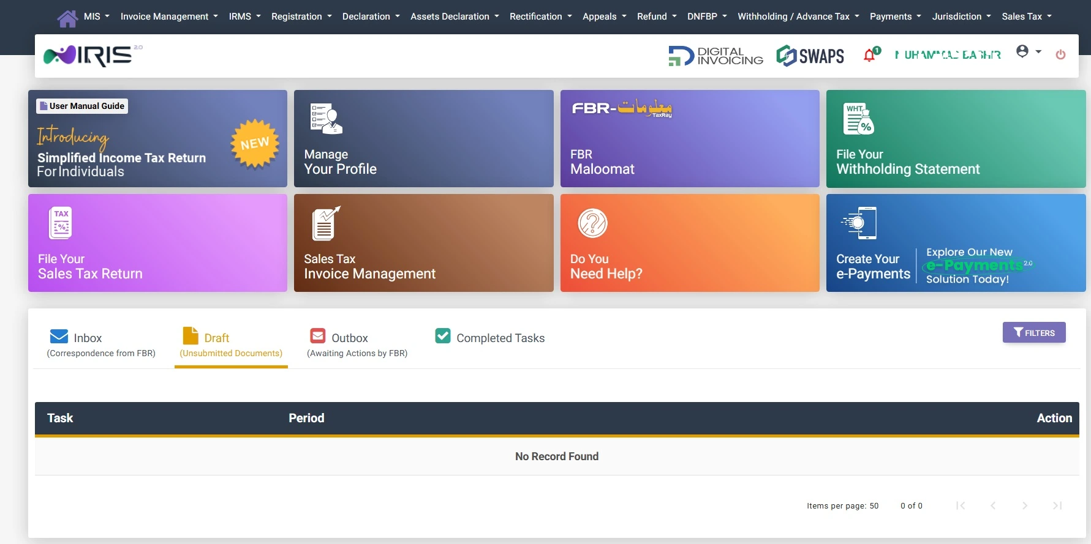This screenshot has width=1091, height=544.
Task: Open the DNFBP menu
Action: click(708, 17)
